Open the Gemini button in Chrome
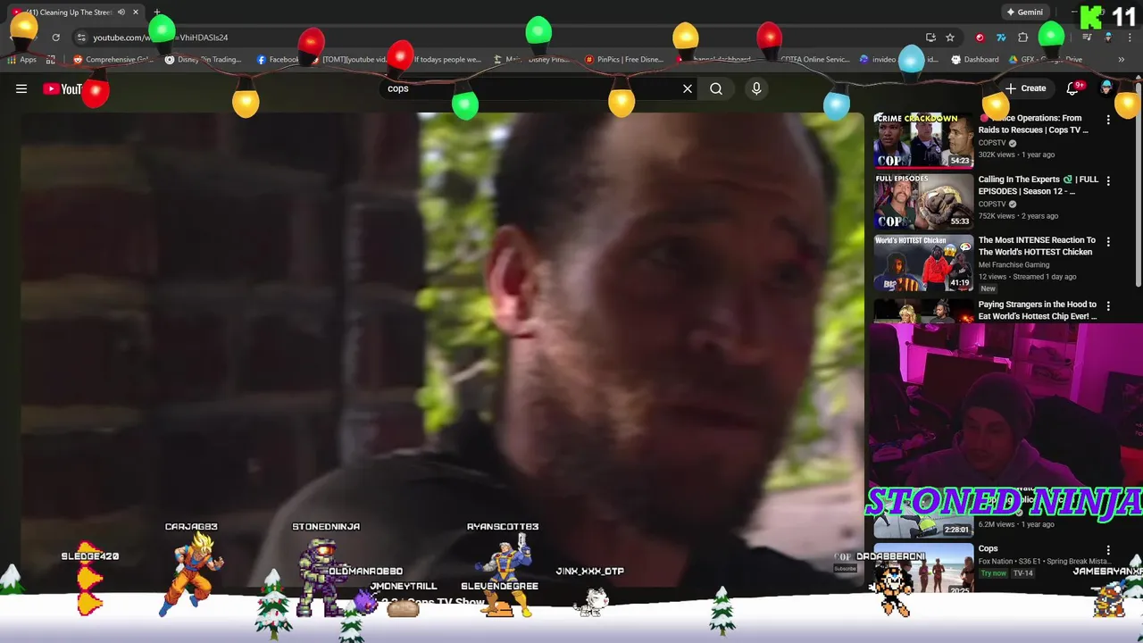The image size is (1143, 643). pos(1024,13)
